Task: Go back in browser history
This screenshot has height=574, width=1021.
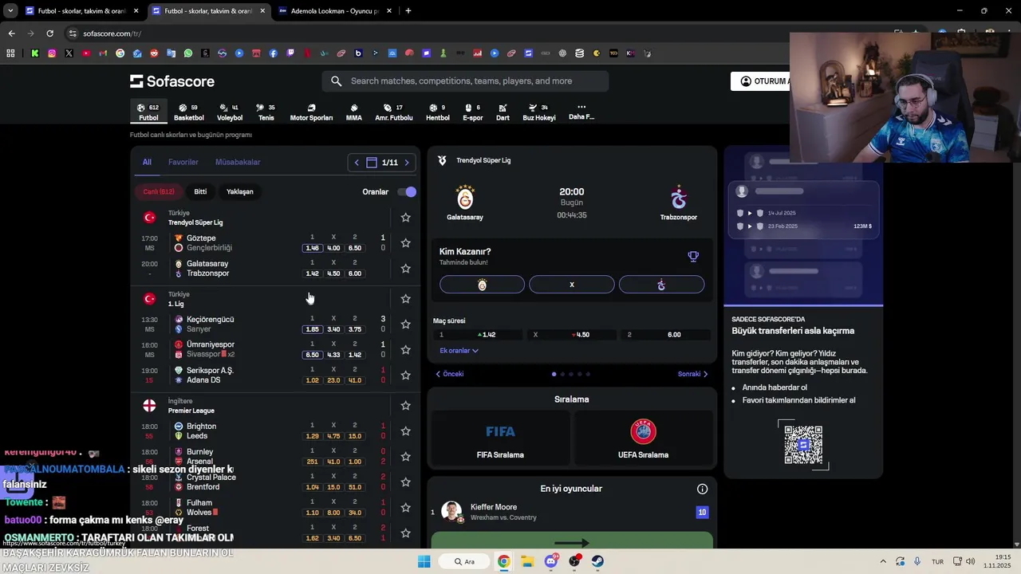Action: click(x=11, y=33)
